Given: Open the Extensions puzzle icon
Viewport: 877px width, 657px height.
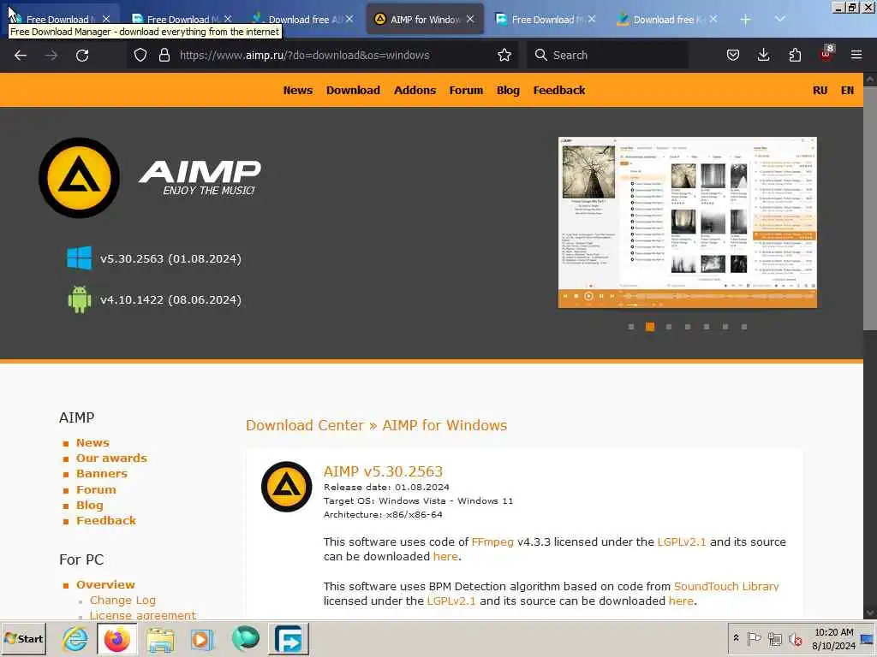Looking at the screenshot, I should click(x=794, y=55).
